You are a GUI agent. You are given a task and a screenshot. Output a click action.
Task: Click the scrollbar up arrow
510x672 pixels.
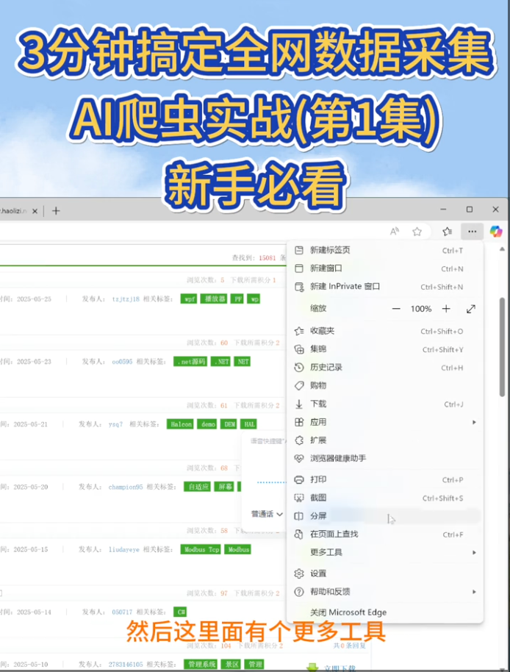pos(502,249)
